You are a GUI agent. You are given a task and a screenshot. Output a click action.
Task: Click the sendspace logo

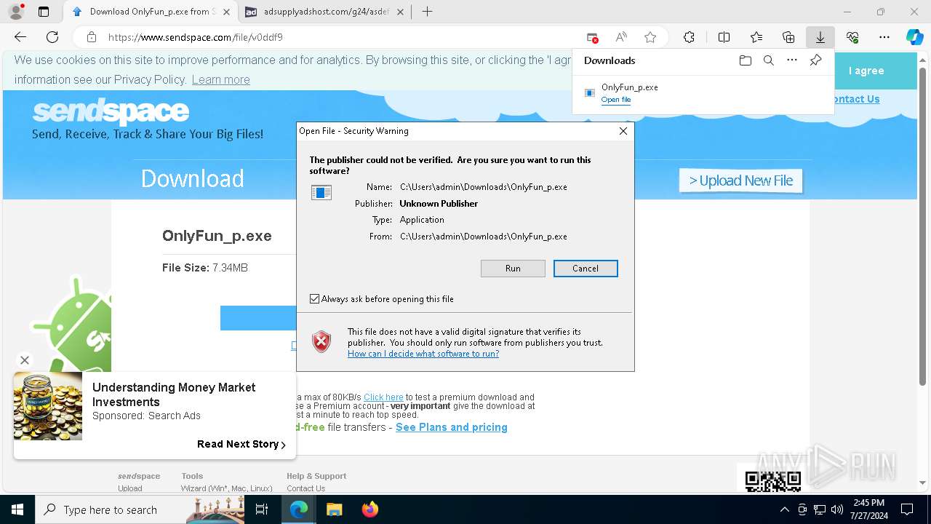pos(111,112)
